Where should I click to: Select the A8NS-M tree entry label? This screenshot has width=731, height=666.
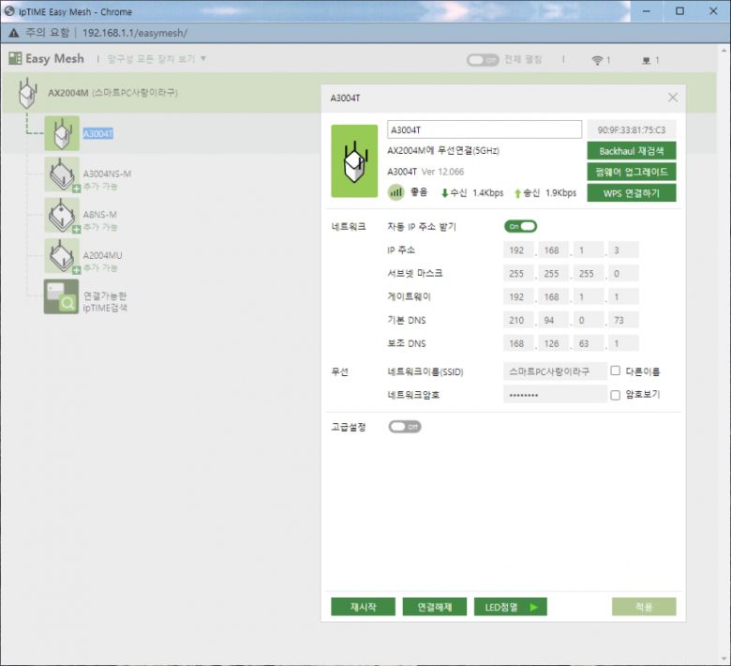pos(99,215)
